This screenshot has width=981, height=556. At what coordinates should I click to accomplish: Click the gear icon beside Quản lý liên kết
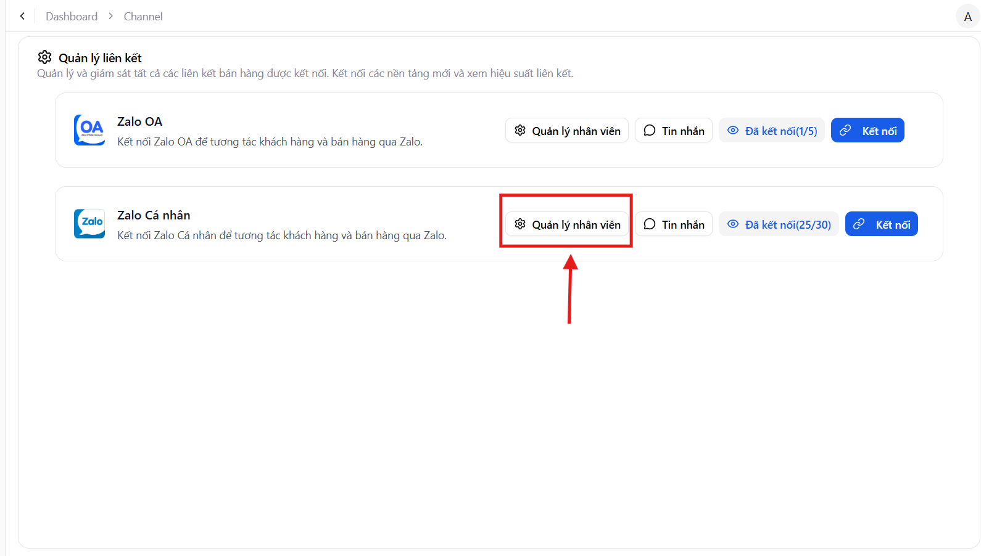click(45, 57)
